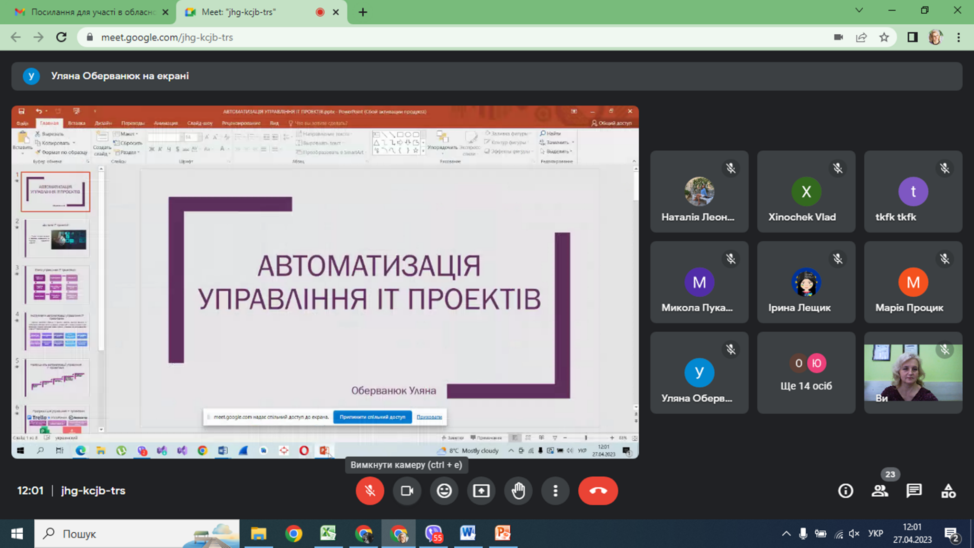The image size is (974, 548).
Task: Open the activities icon
Action: [948, 490]
